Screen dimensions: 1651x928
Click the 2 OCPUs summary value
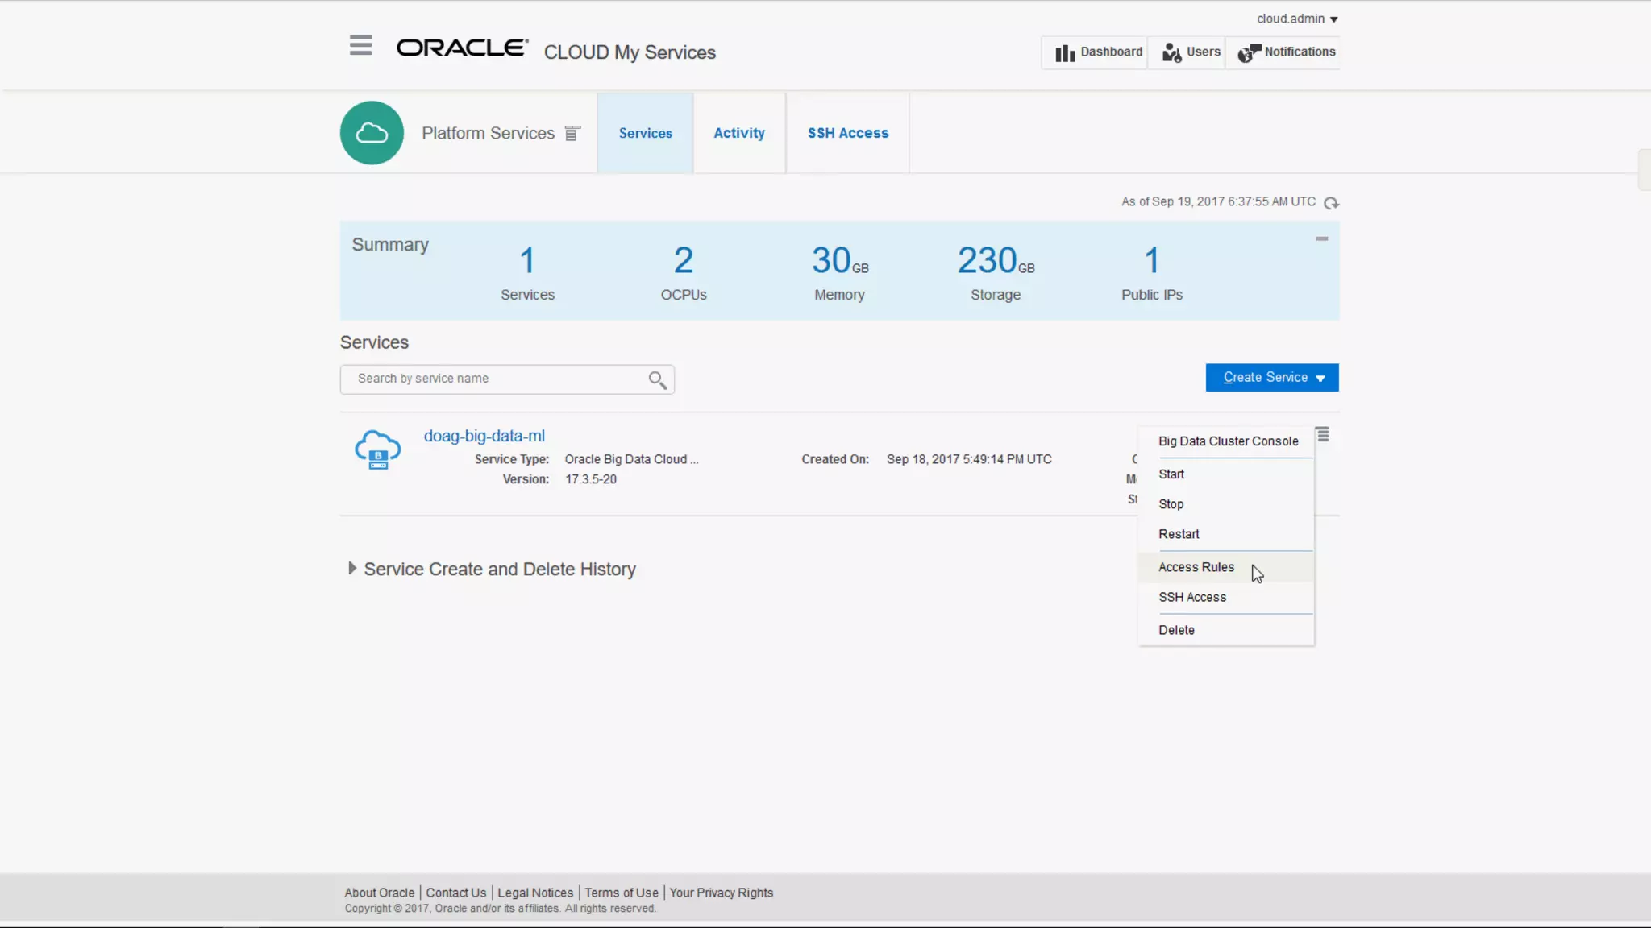point(683,260)
